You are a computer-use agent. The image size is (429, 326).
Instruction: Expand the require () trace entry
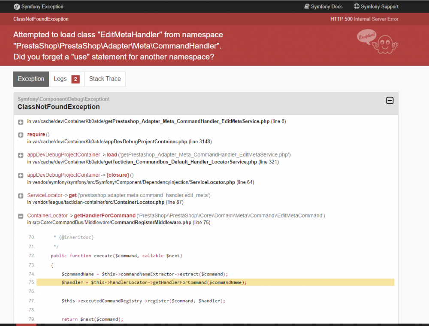21,135
